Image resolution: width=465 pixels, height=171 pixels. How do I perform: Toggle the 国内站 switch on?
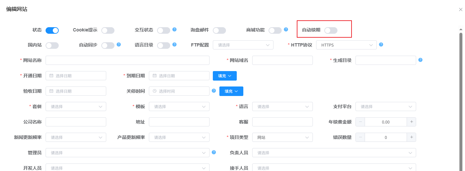52,46
